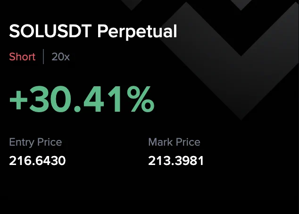Image resolution: width=299 pixels, height=214 pixels.
Task: Click the cropped chevron in the top-right corner
Action: coord(241,5)
